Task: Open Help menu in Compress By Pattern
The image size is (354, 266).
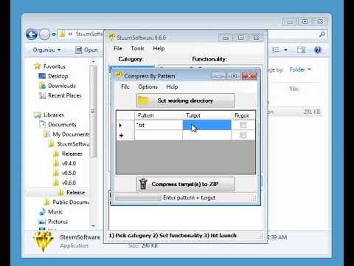Action: pyautogui.click(x=172, y=86)
